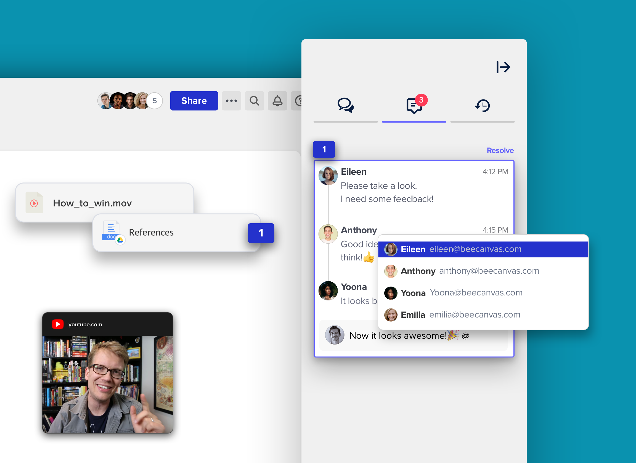Open the more options ellipsis icon
The height and width of the screenshot is (463, 636).
point(231,101)
